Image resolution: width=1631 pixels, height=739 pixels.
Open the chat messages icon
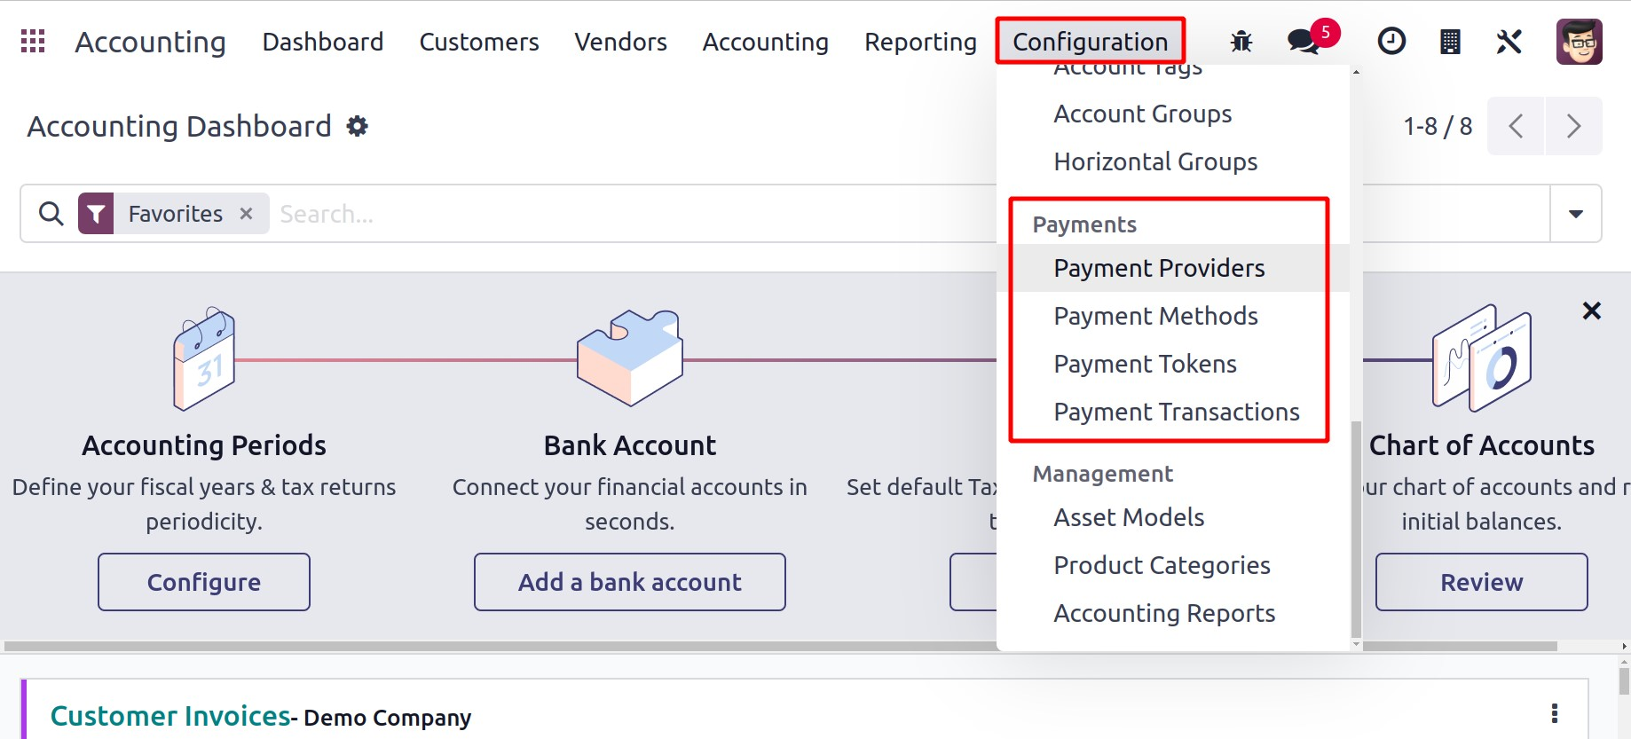[1303, 42]
